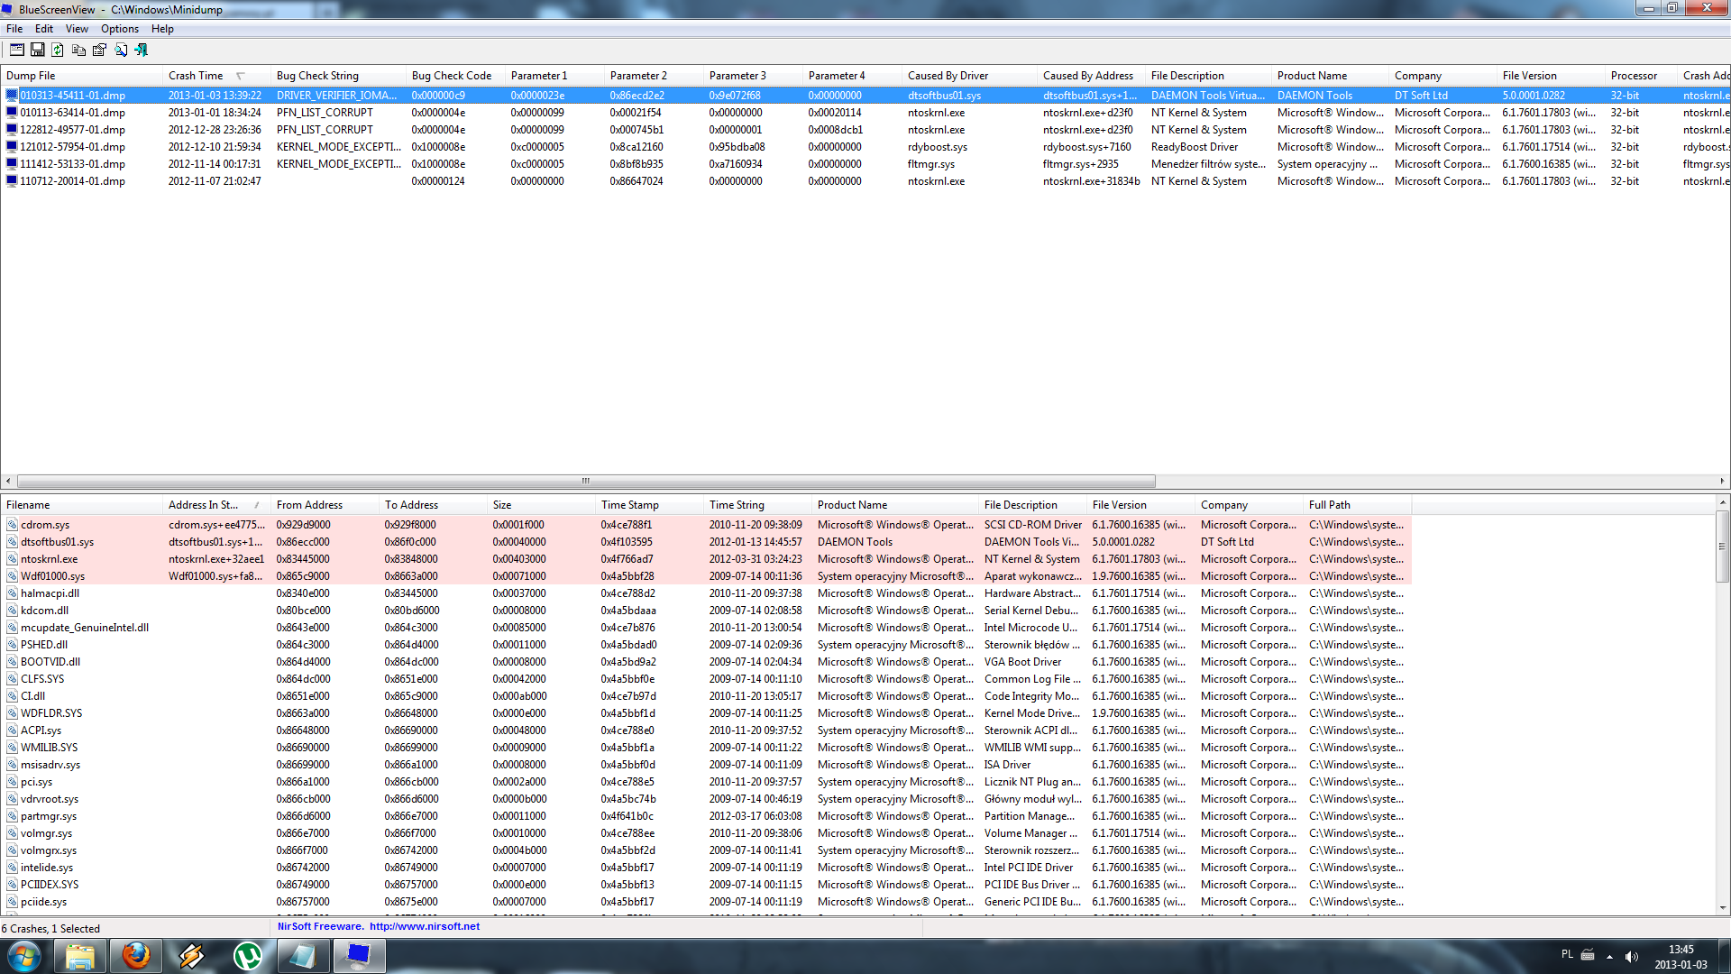
Task: Click the file icon next to halmacpi.dll
Action: coord(13,593)
